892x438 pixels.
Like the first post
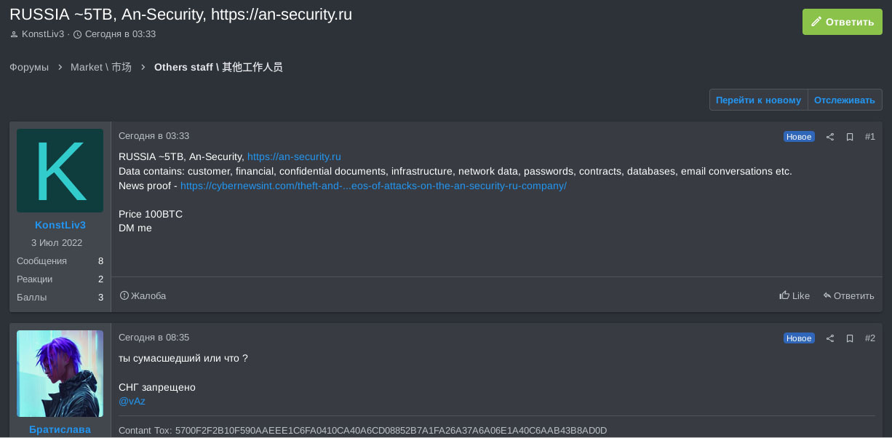click(795, 296)
